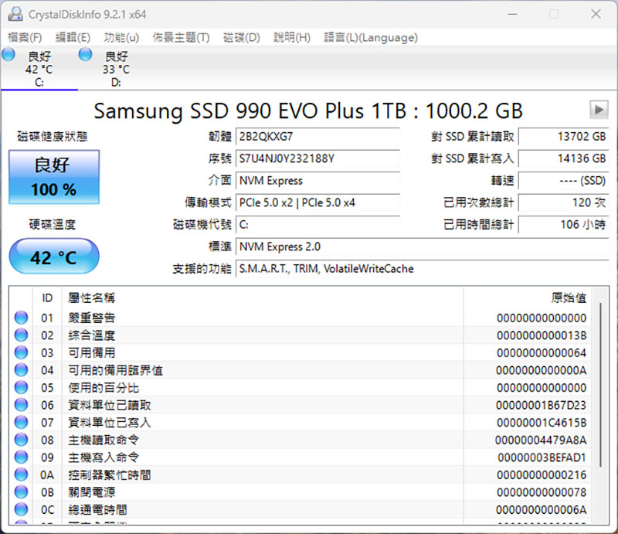This screenshot has width=618, height=534.
Task: Click the next disk arrow button
Action: pos(598,109)
